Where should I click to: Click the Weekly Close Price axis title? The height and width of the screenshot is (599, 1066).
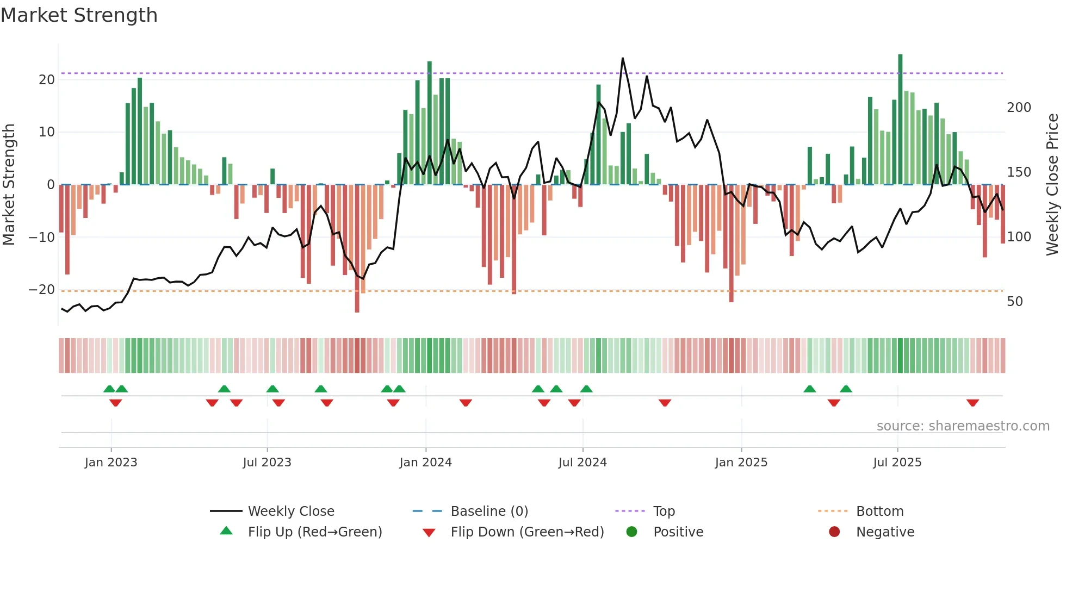(x=1052, y=185)
